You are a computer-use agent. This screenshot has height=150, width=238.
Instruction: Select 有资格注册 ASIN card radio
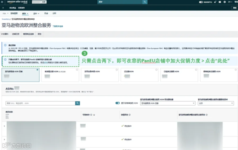tap(77, 70)
